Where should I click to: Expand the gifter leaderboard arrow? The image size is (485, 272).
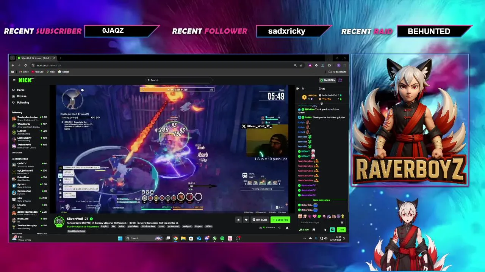(322, 103)
